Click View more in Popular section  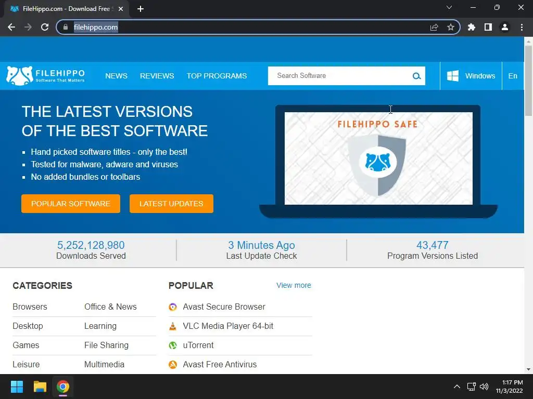pyautogui.click(x=294, y=285)
